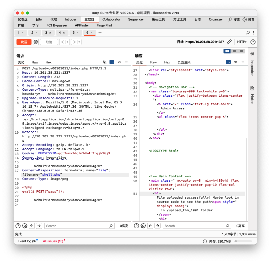Go to previous request in history
271x263 pixels.
tap(62, 42)
